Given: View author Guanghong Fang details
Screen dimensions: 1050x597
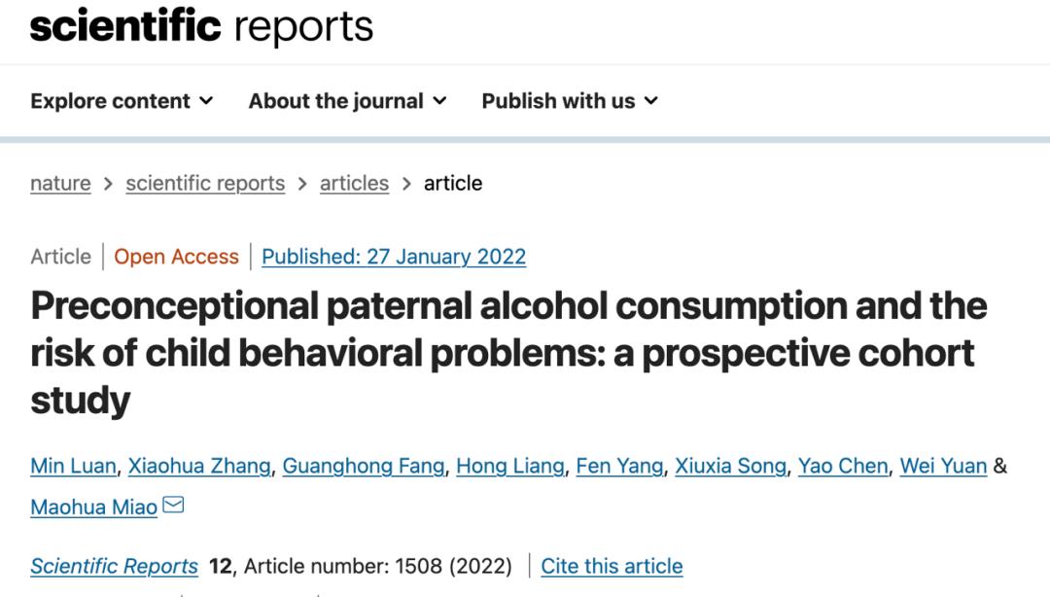Looking at the screenshot, I should click(364, 466).
